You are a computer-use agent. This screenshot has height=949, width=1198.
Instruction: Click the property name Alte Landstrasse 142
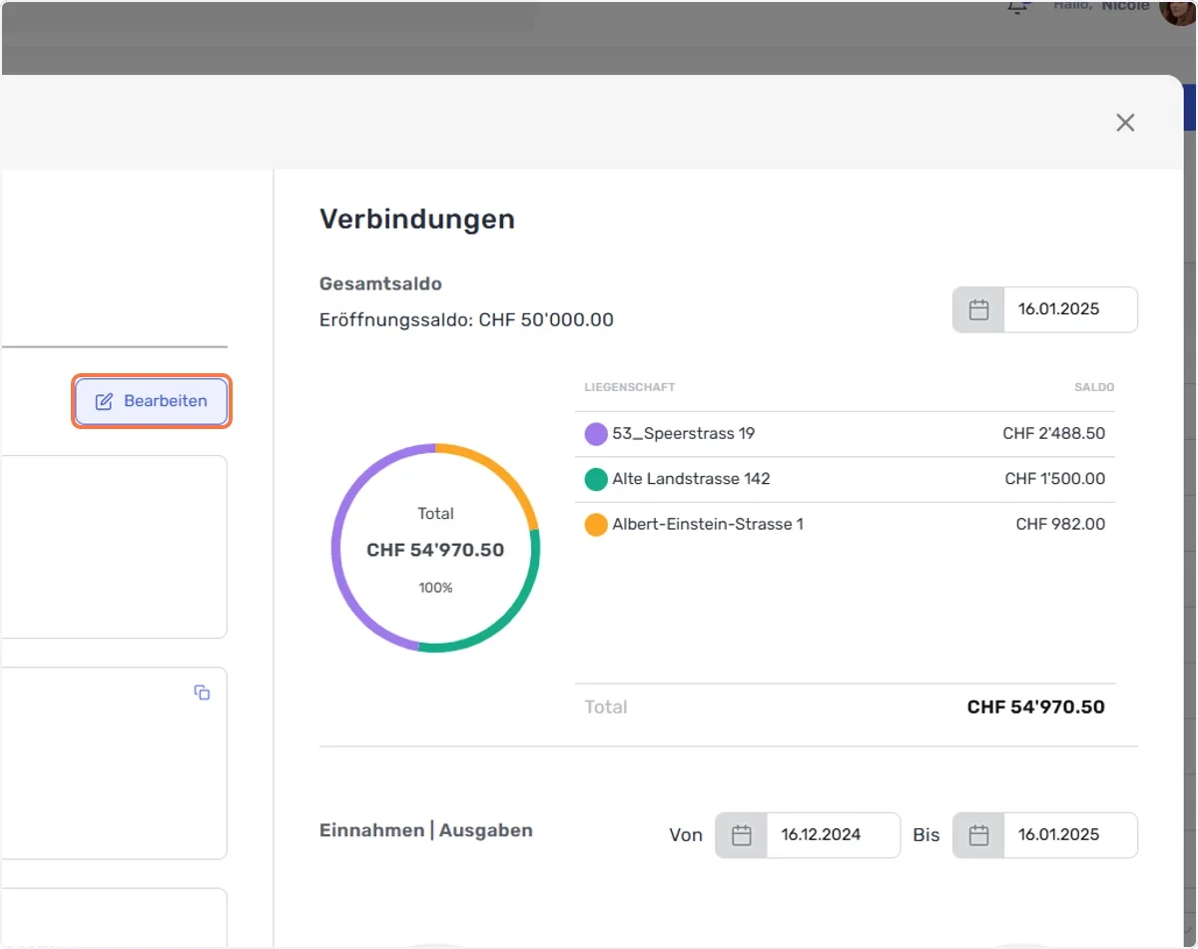coord(692,479)
